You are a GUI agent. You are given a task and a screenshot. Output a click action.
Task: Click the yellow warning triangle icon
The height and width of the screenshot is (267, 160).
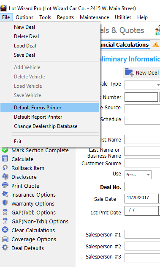156,44
